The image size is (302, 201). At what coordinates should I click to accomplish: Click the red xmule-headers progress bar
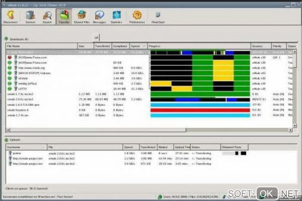click(x=200, y=110)
